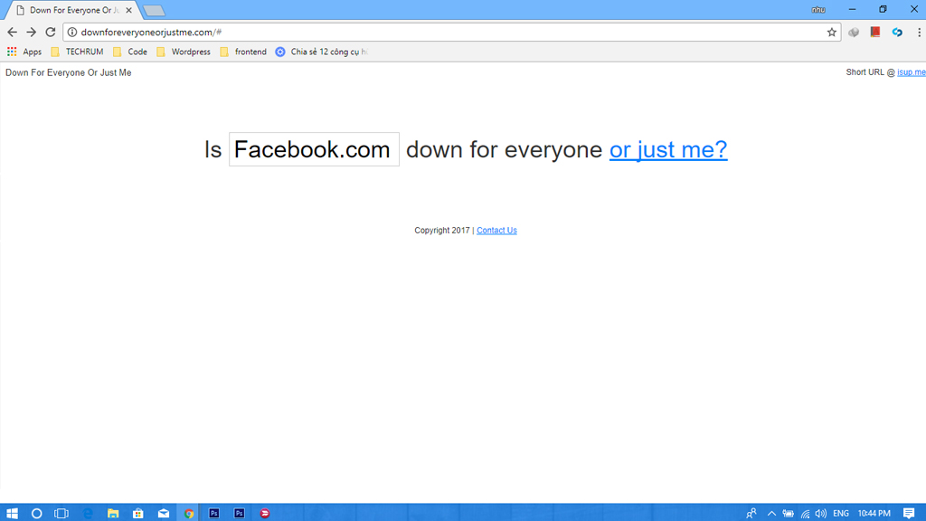Image resolution: width=926 pixels, height=521 pixels.
Task: Open the Windows Start menu
Action: coord(12,514)
